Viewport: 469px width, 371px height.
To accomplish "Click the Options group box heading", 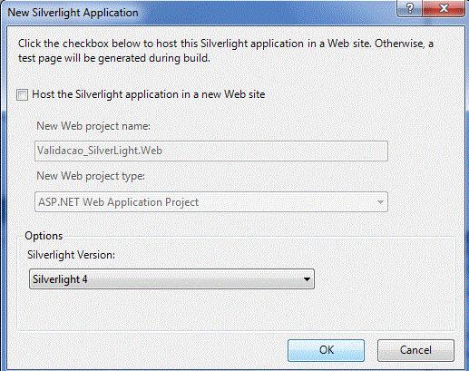I will pyautogui.click(x=44, y=236).
